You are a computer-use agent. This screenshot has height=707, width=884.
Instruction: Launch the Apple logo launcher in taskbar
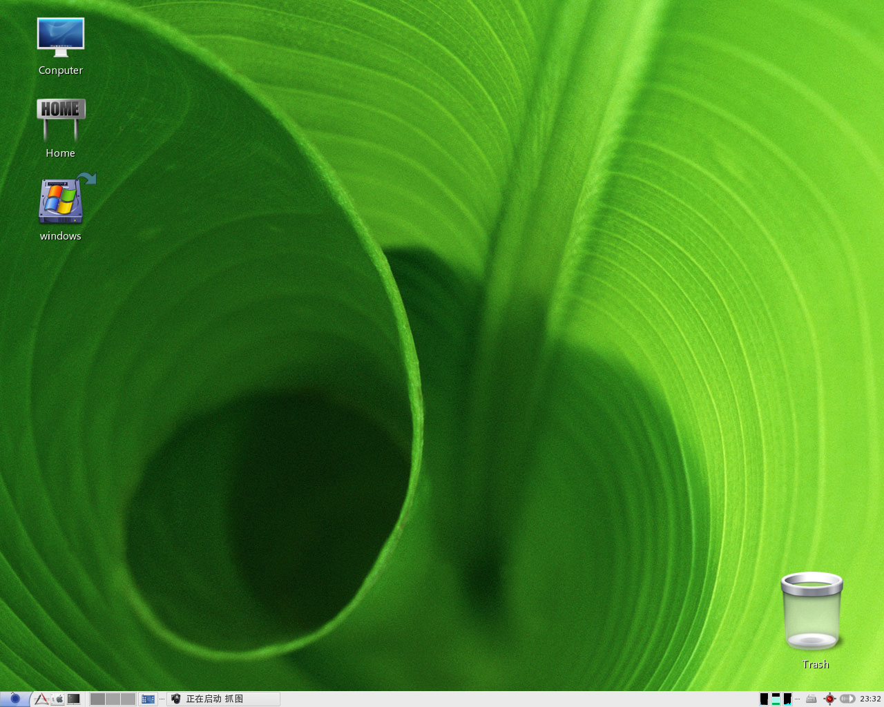(57, 699)
